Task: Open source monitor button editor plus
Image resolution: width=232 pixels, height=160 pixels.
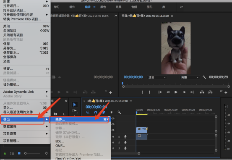Action: pos(110,92)
